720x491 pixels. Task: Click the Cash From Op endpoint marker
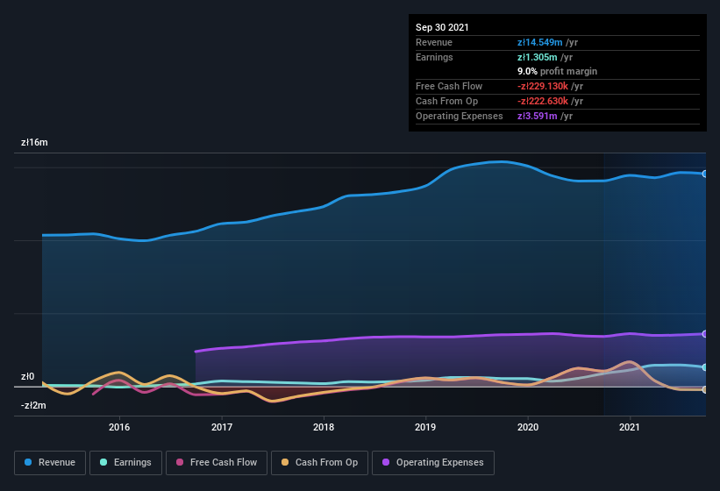(x=705, y=389)
